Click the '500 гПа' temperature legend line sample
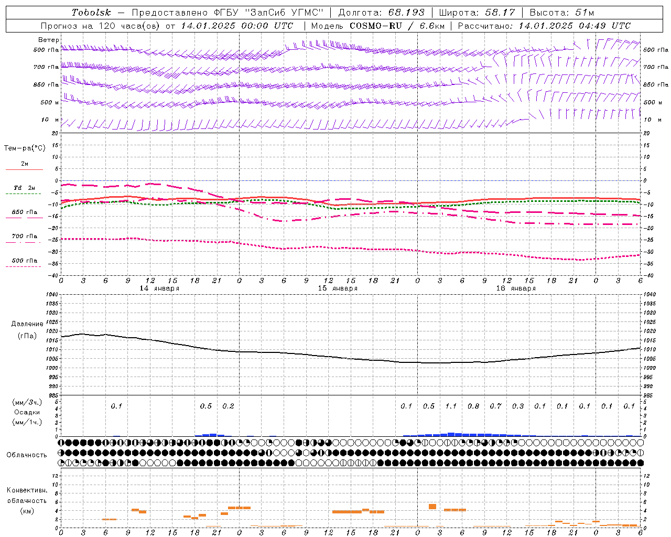This screenshot has width=671, height=537. coord(24,267)
